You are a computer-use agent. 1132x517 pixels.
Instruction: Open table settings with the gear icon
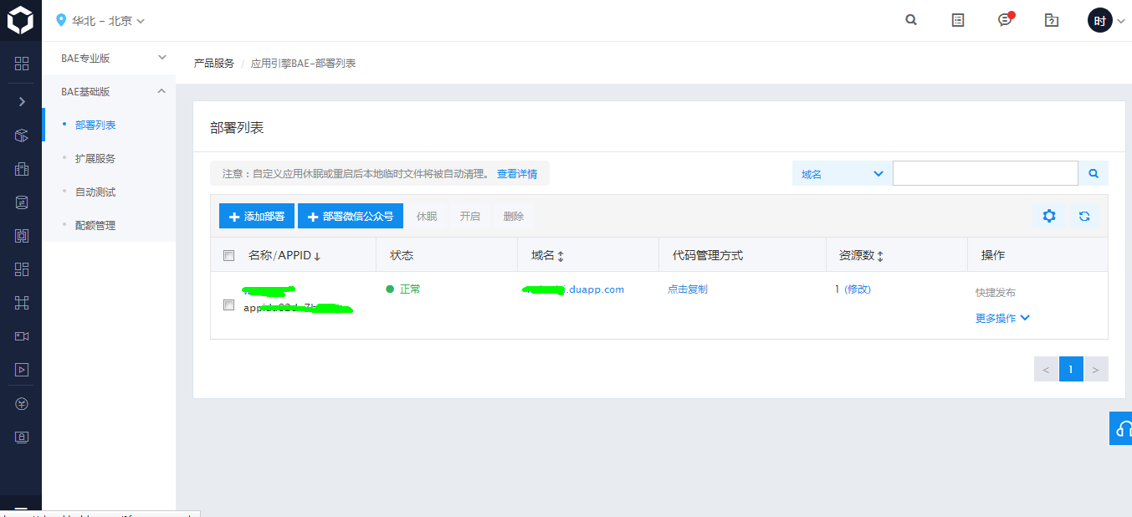pos(1048,216)
